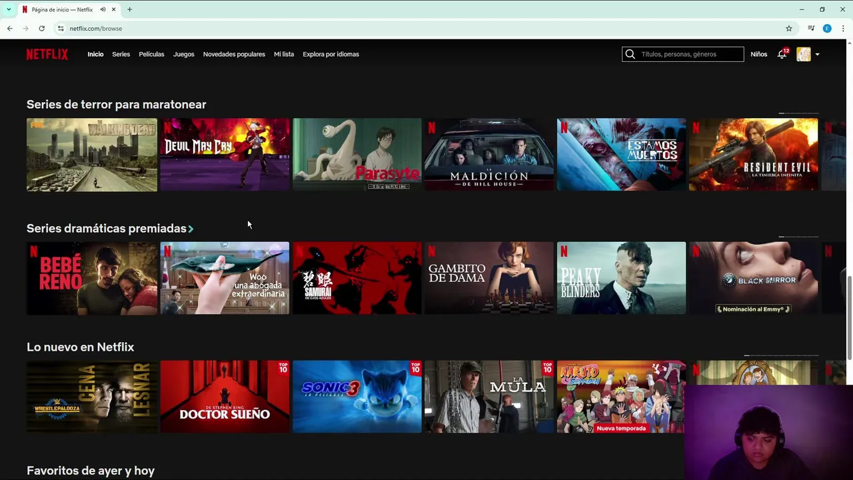
Task: Close the Netflix browser tab
Action: 113,9
